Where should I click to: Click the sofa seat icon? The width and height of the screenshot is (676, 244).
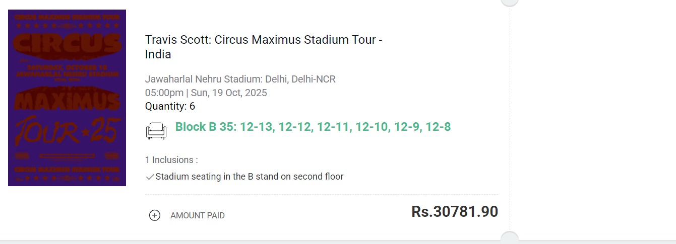coord(156,131)
